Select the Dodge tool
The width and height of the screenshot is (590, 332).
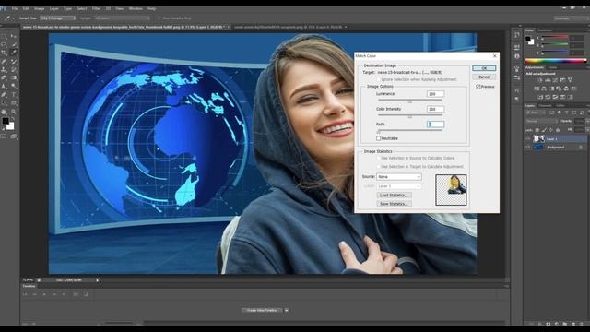pyautogui.click(x=14, y=86)
